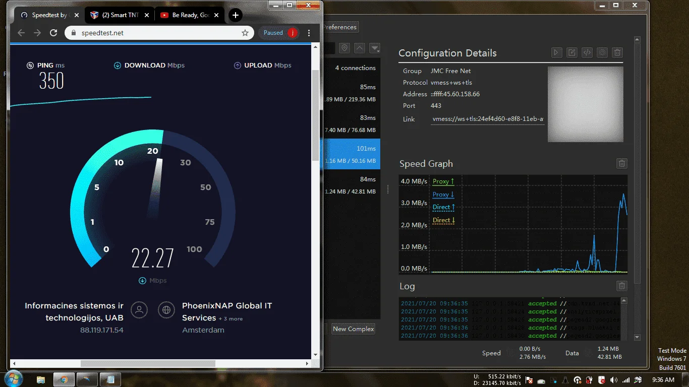Select the 84ms connection row
This screenshot has height=387, width=689.
point(352,185)
